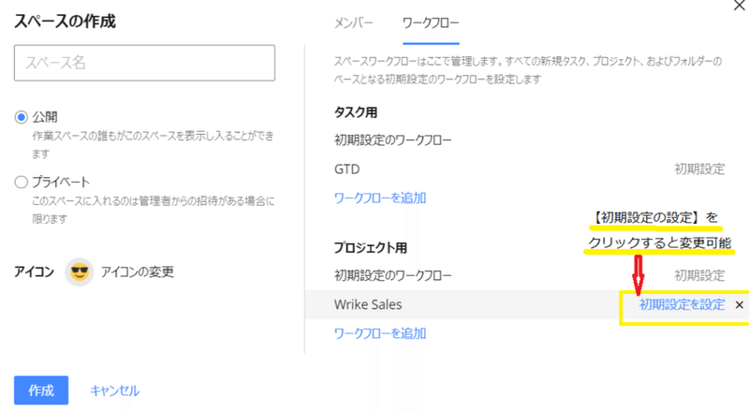Image resolution: width=749 pixels, height=410 pixels.
Task: Click project 初期設定のワークフロー entry
Action: pyautogui.click(x=392, y=276)
